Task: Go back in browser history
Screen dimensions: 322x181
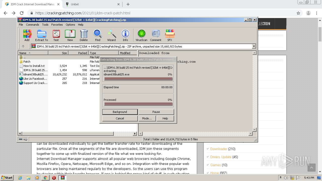Action: [x=6, y=13]
